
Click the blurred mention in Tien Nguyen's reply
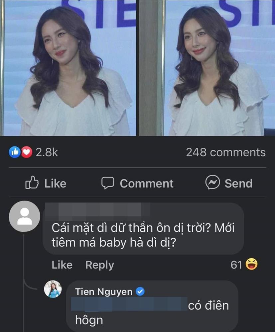click(130, 305)
